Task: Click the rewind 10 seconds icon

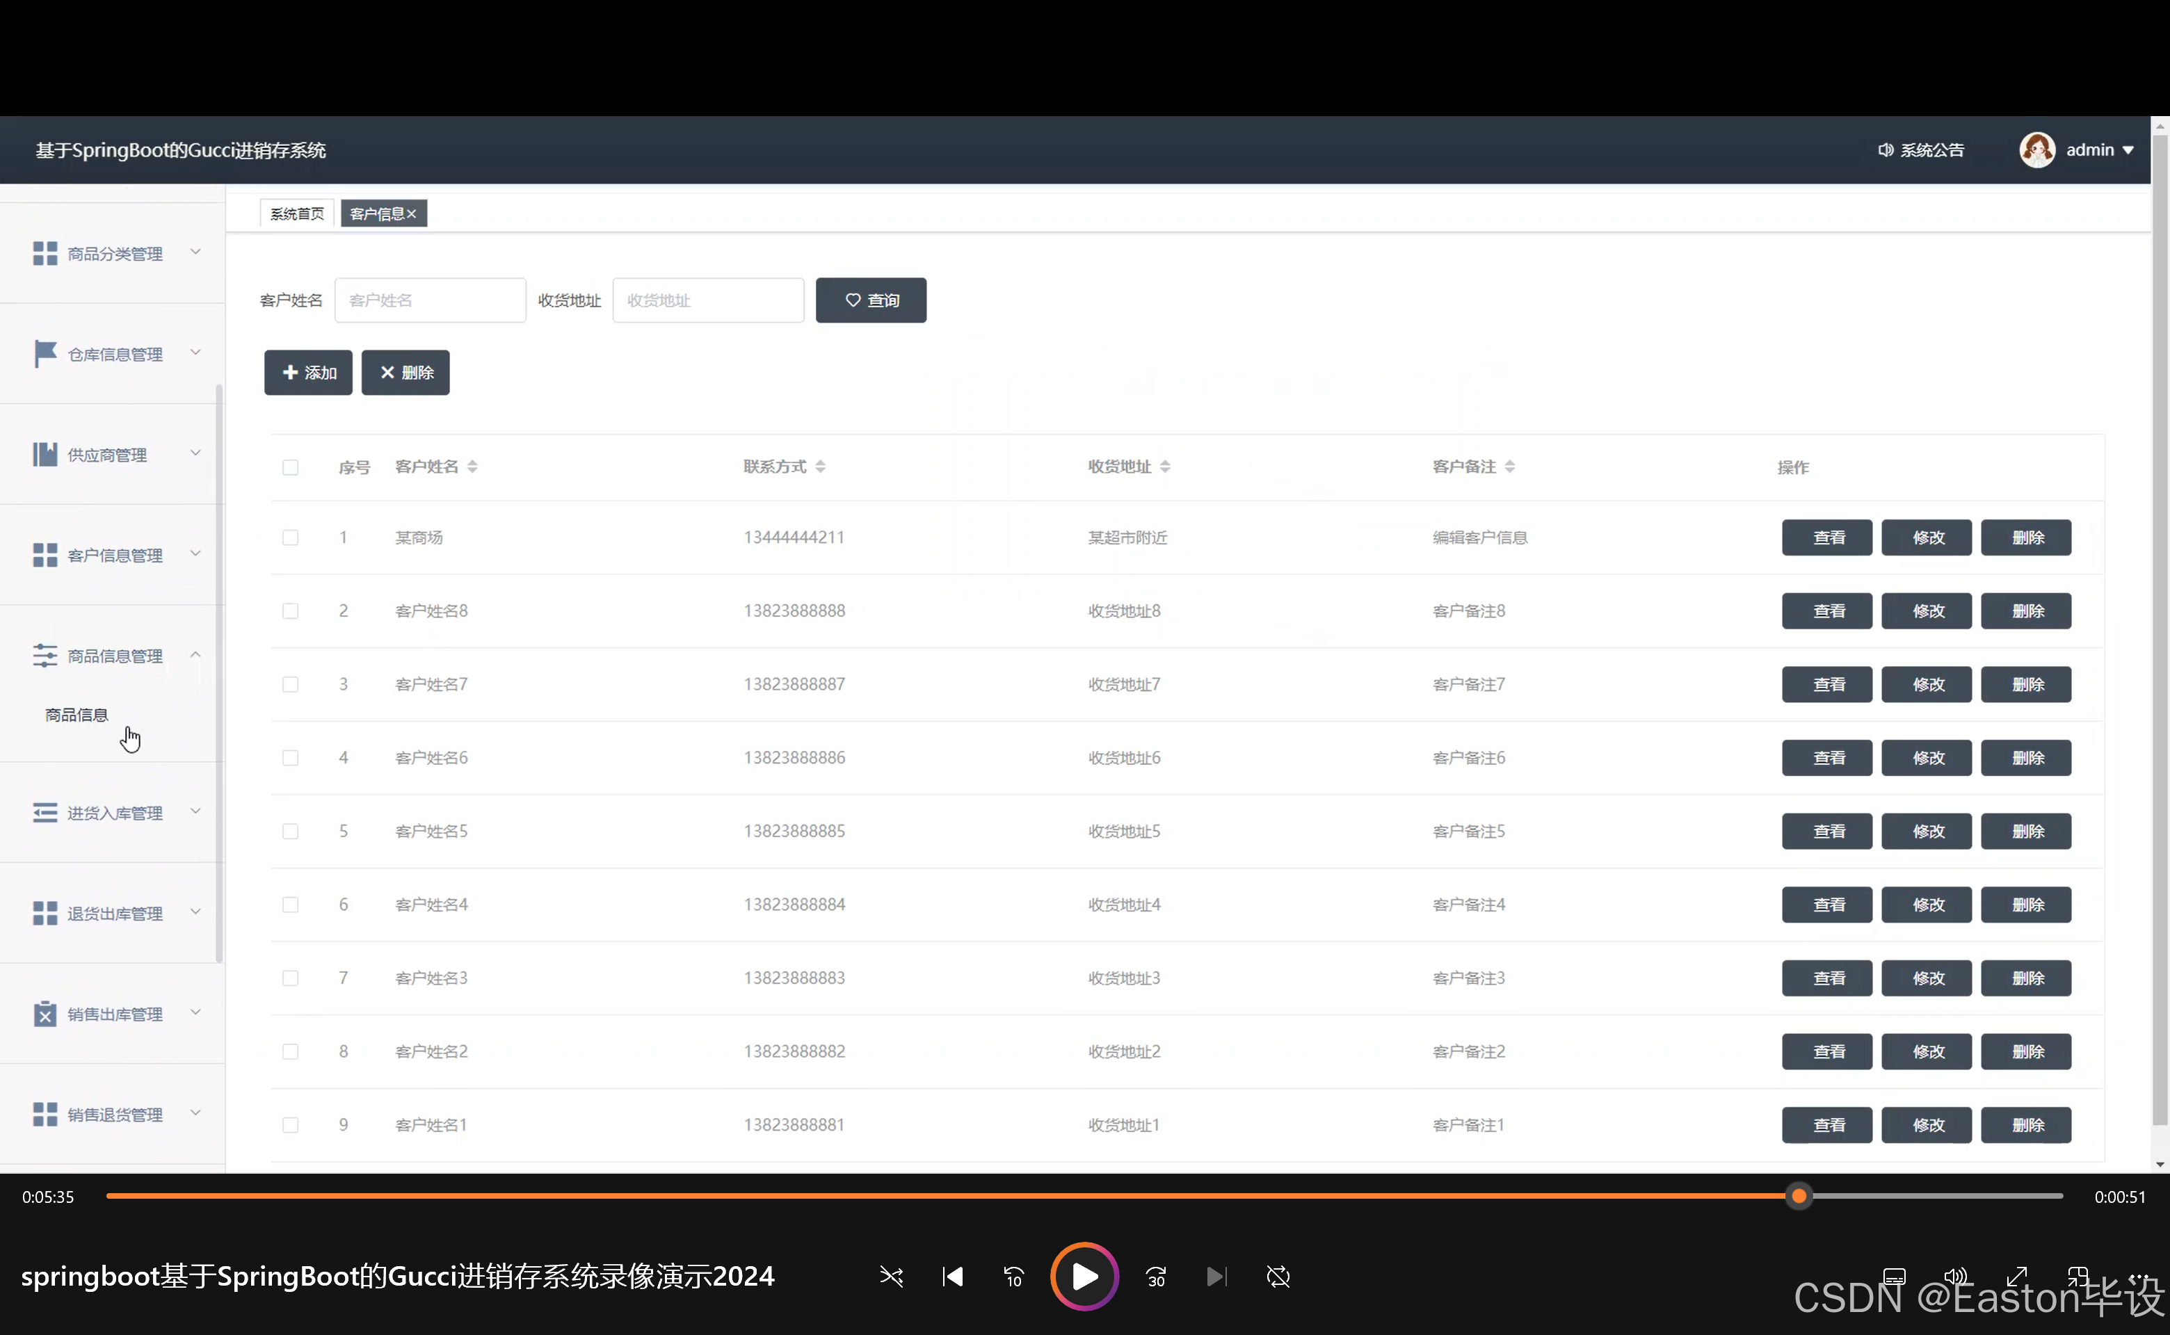Action: (1013, 1276)
